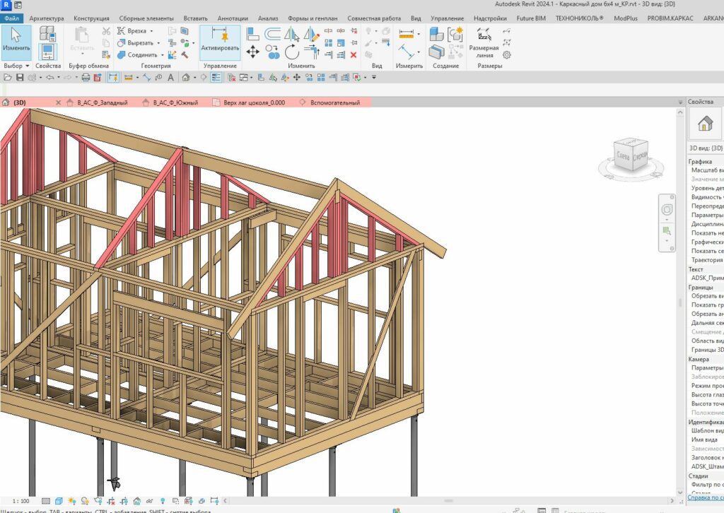
Task: Click the red X delete icon
Action: pyautogui.click(x=354, y=54)
